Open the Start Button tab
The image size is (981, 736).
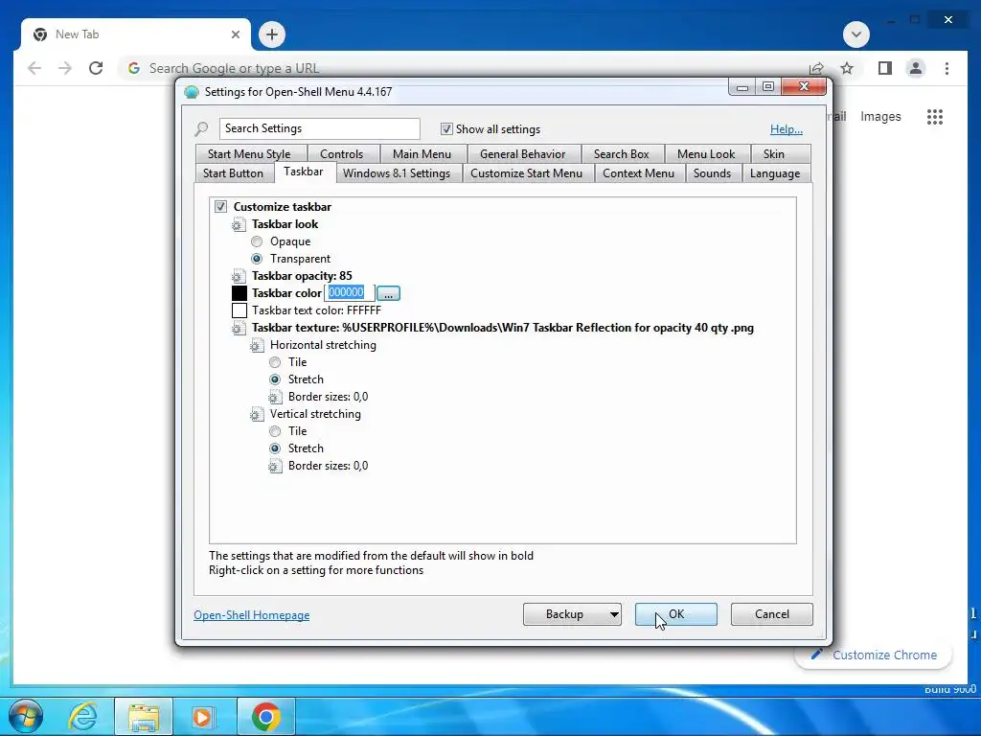pos(233,173)
